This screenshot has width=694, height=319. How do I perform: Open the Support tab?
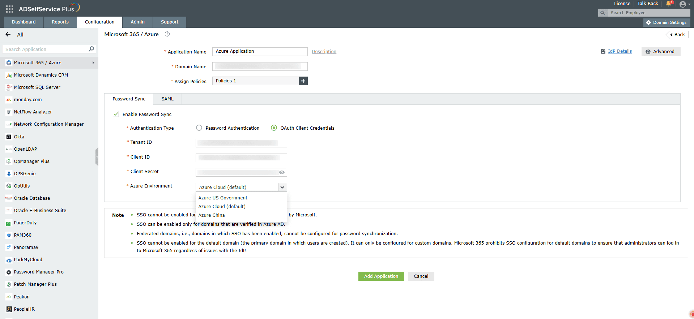170,22
